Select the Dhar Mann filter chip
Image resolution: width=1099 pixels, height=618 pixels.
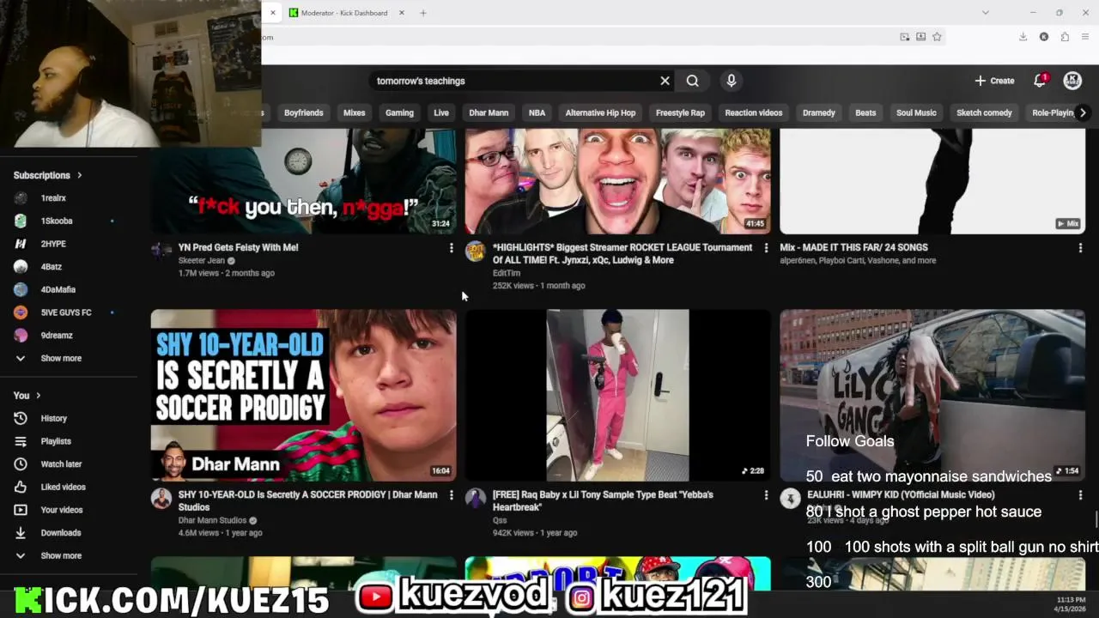[x=489, y=112]
